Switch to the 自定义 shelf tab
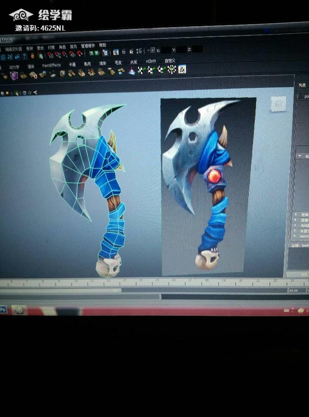 [170, 61]
